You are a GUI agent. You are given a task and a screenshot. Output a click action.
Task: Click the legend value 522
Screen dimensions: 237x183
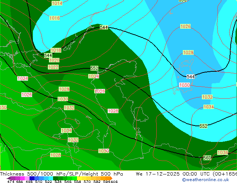click(48, 182)
